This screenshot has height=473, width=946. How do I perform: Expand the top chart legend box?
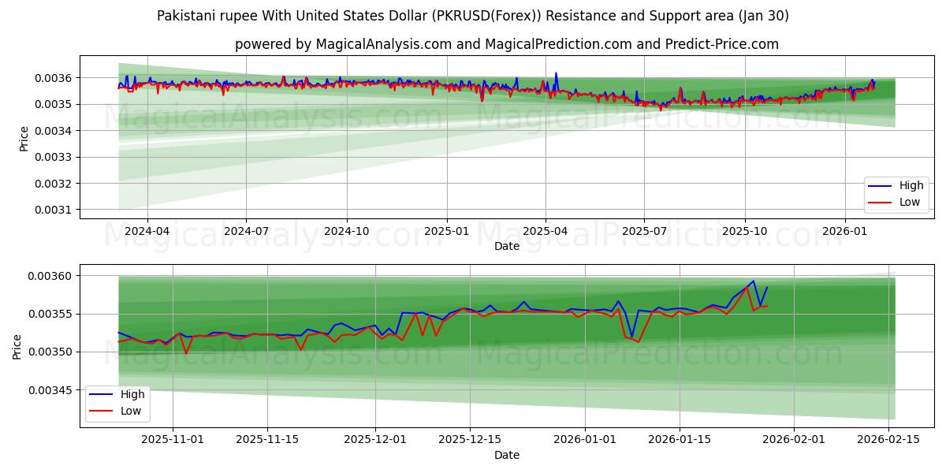[x=896, y=193]
